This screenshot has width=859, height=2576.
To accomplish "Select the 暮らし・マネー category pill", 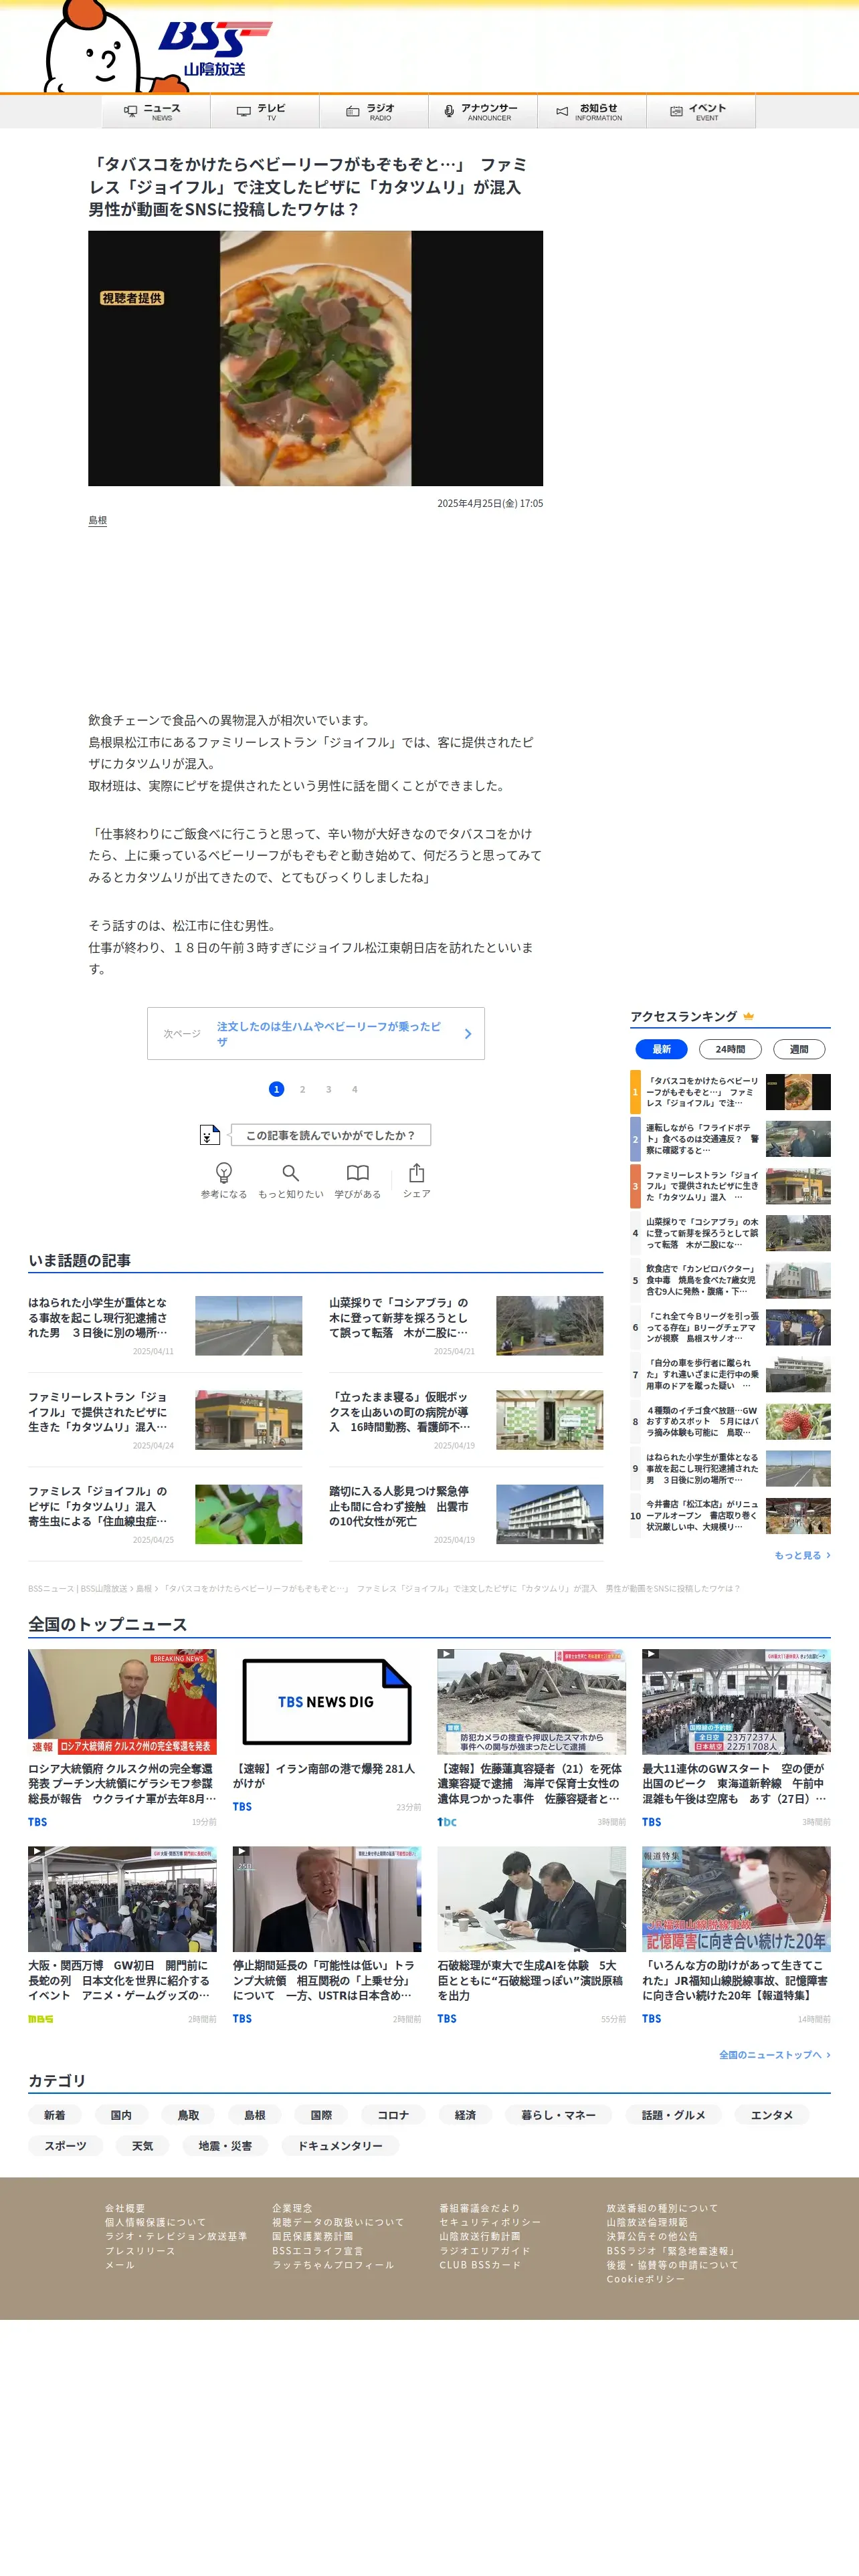I will [x=558, y=2115].
